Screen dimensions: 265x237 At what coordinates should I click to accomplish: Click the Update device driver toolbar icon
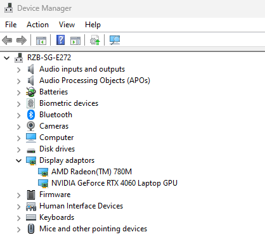pyautogui.click(x=95, y=40)
